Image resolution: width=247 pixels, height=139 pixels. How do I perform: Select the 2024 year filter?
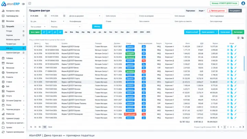[x=142, y=32]
